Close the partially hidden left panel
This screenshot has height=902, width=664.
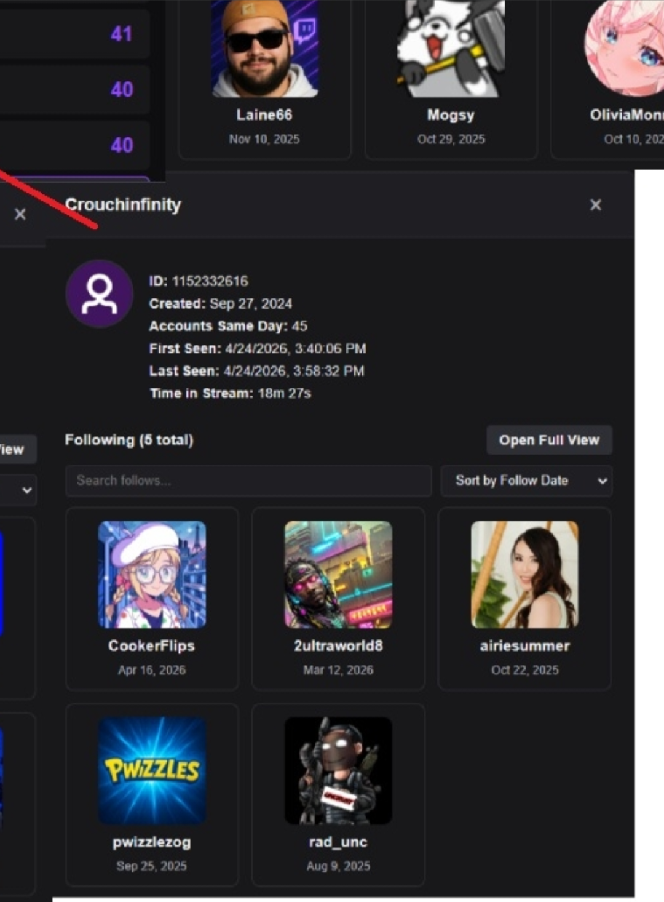[20, 214]
